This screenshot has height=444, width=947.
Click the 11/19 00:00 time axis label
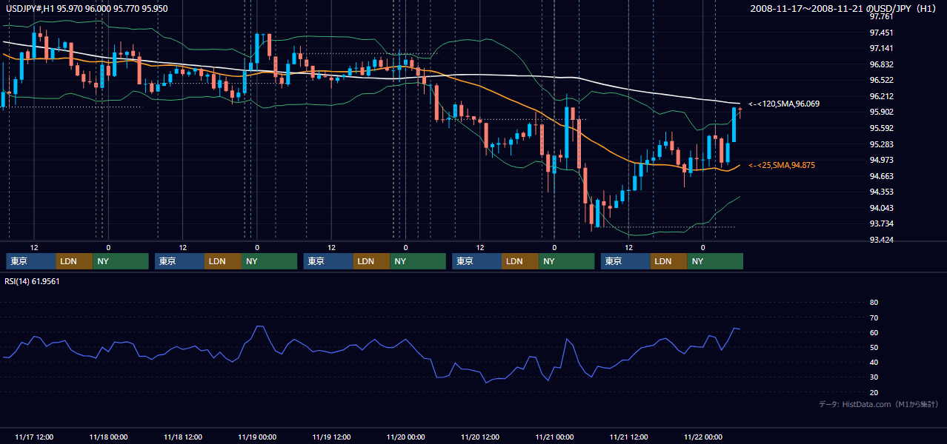[x=257, y=437]
